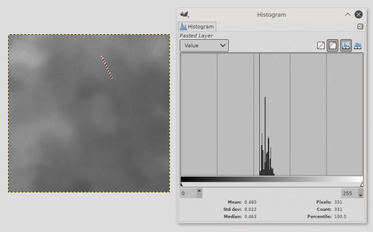Image resolution: width=373 pixels, height=232 pixels.
Task: Increase the range start value stepper
Action: click(200, 191)
